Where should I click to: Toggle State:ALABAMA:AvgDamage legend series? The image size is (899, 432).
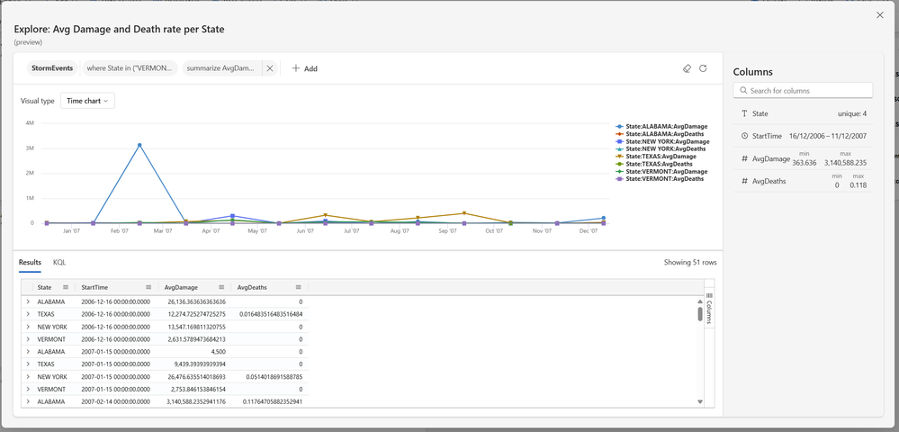click(x=661, y=126)
